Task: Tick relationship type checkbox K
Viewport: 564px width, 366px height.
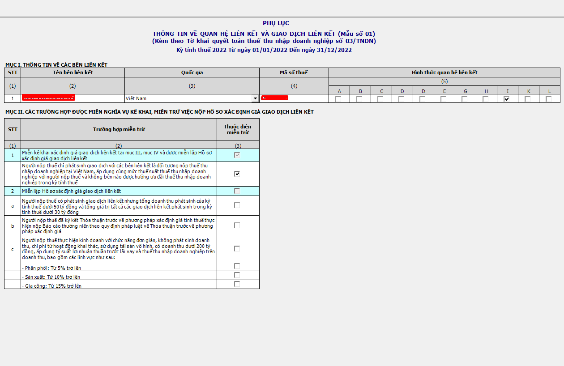Action: (528, 99)
